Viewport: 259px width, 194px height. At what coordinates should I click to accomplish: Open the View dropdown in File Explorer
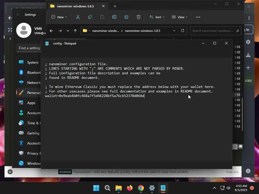point(180,17)
